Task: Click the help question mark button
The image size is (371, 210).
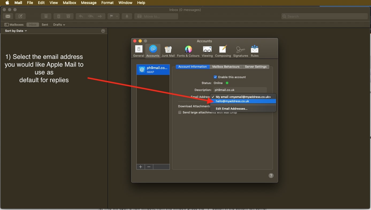Action: coord(271,176)
